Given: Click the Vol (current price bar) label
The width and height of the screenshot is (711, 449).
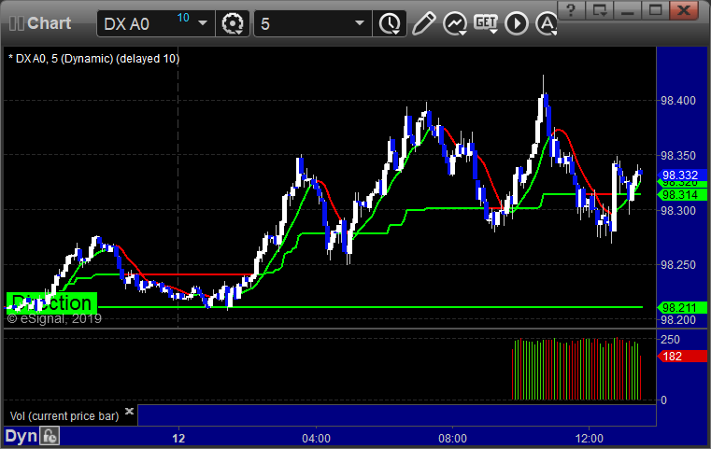Looking at the screenshot, I should (64, 416).
